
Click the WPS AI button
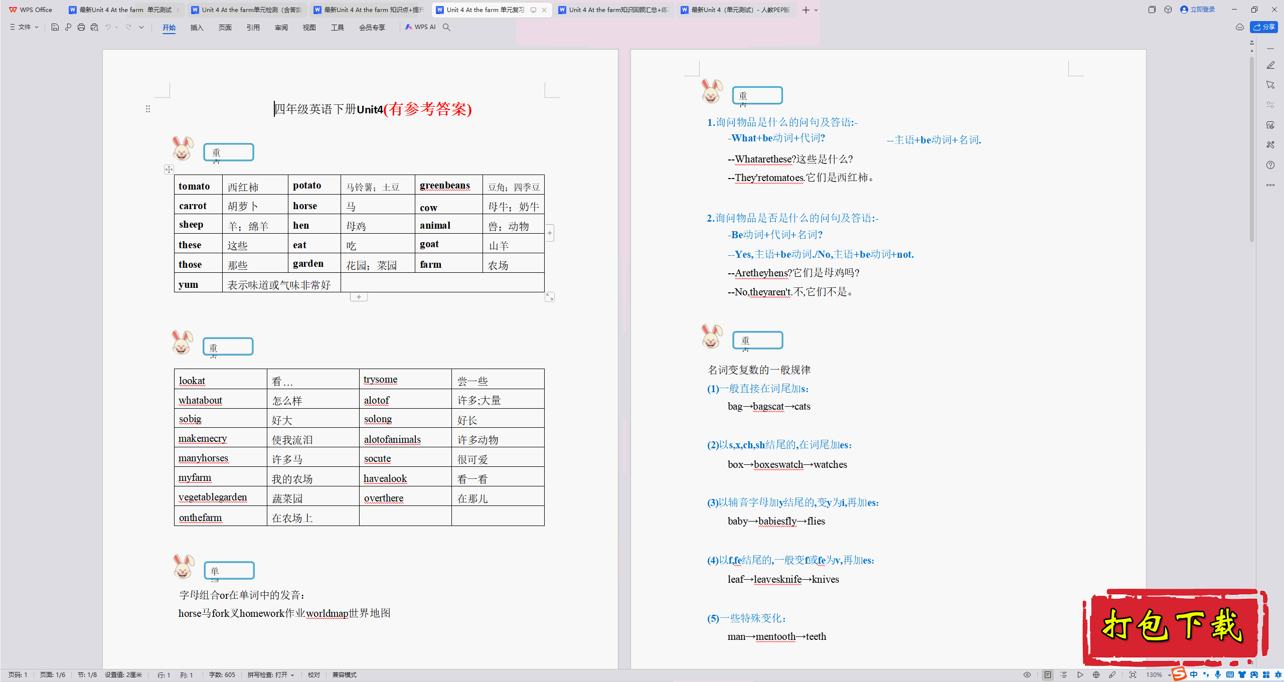pos(420,27)
